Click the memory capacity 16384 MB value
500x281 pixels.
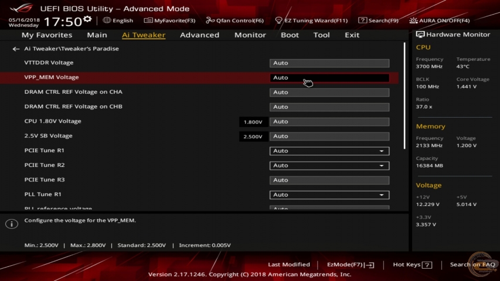tap(429, 166)
